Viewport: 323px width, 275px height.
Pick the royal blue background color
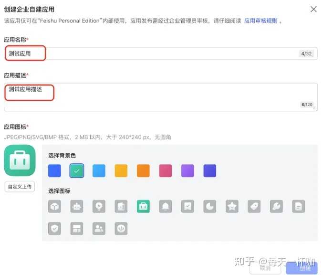click(54, 171)
